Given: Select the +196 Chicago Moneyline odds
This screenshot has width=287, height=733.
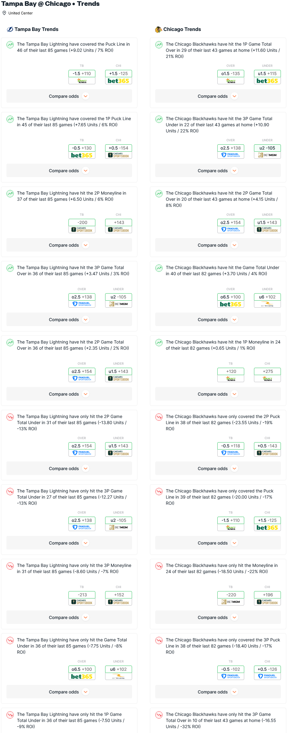Looking at the screenshot, I should tap(267, 595).
